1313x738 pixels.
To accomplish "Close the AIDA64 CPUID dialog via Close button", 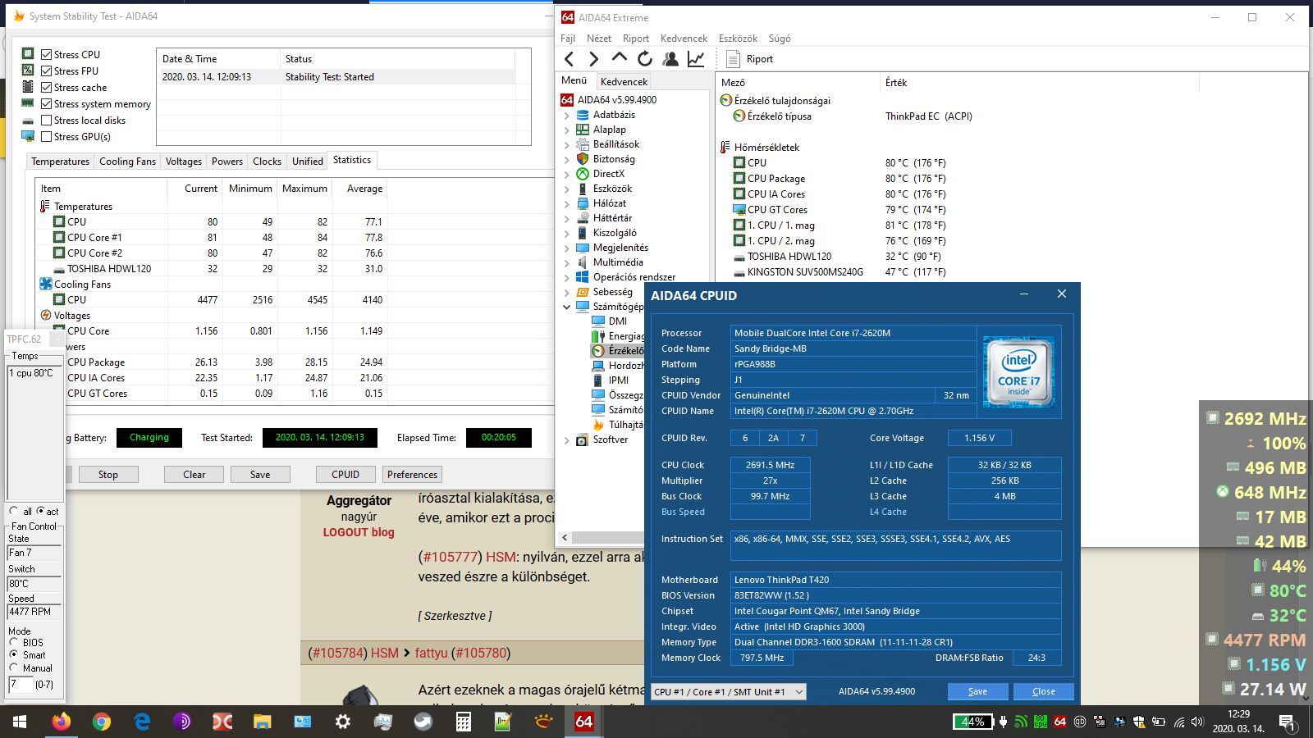I will pos(1043,691).
